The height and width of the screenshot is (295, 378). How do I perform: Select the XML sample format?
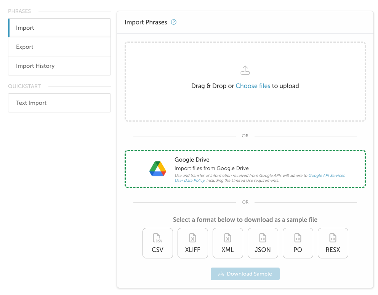tap(228, 243)
